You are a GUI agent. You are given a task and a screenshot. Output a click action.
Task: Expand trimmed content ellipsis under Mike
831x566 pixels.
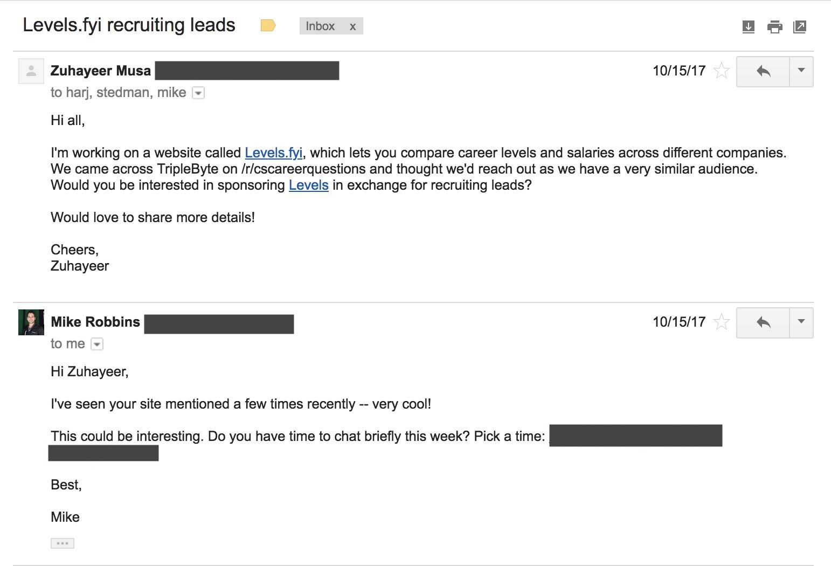(63, 543)
